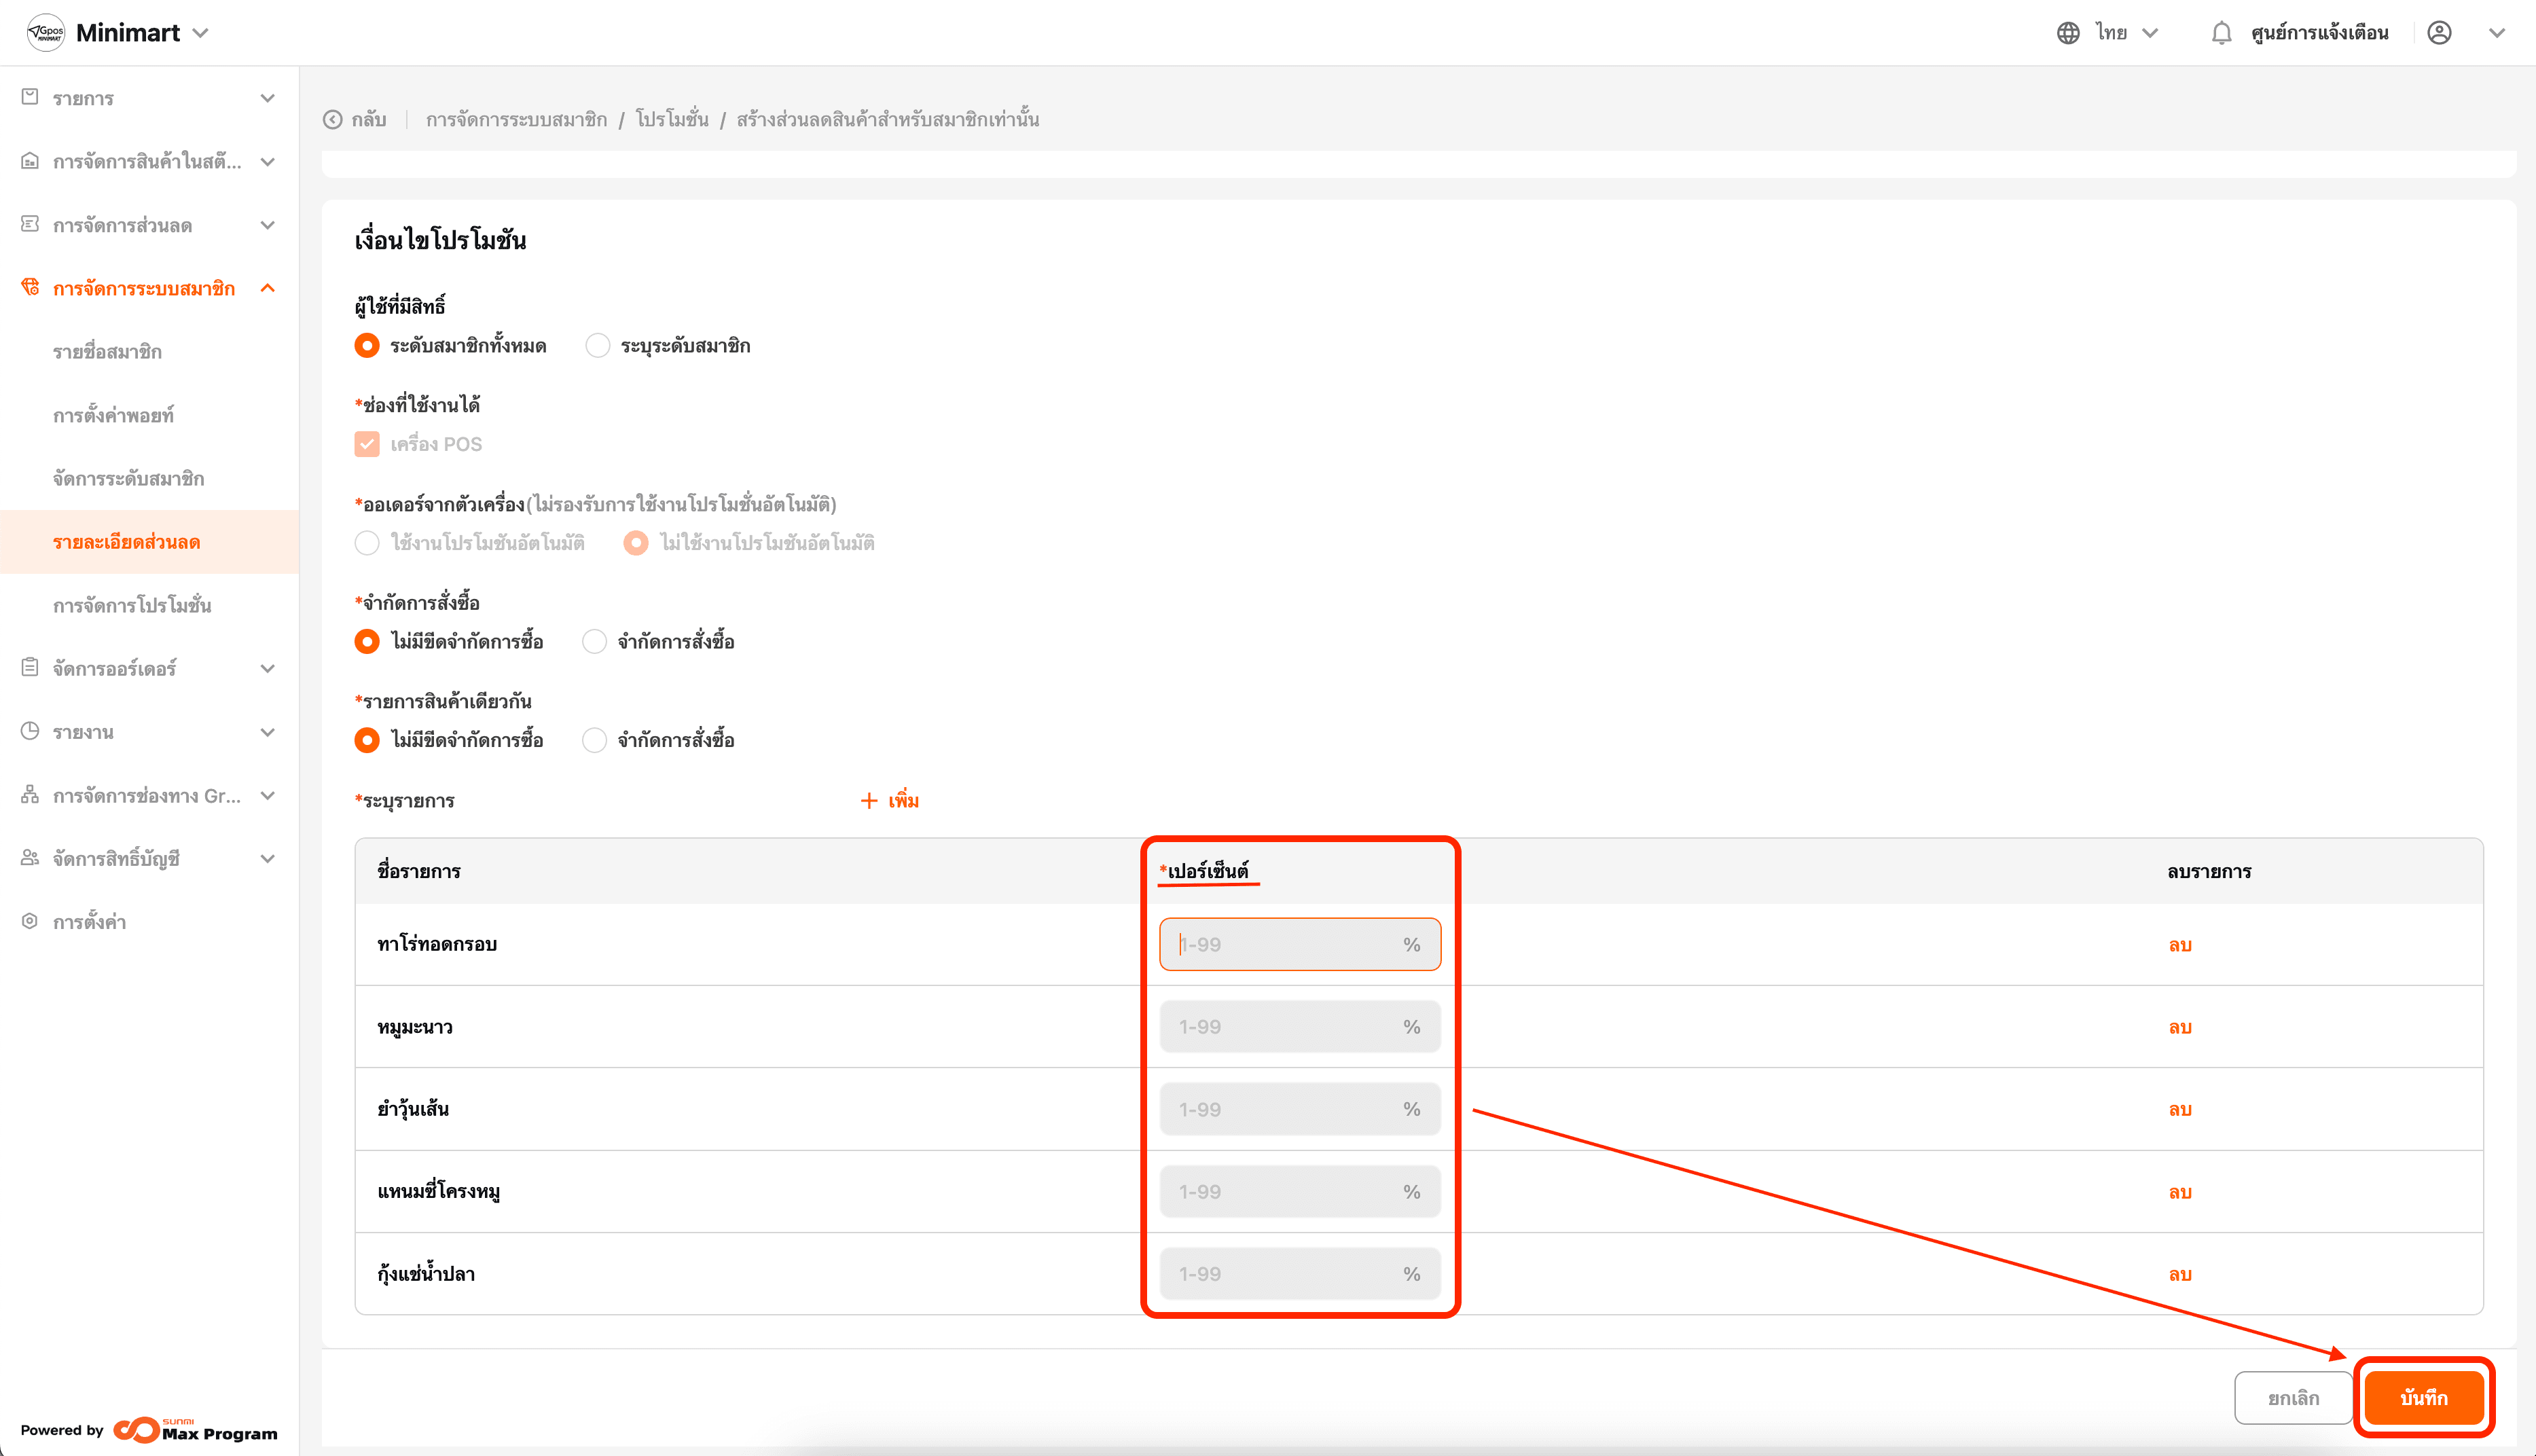Click the รายงาน clock icon in sidebar

[x=30, y=731]
